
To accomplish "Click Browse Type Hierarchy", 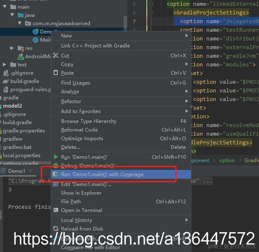I will (121, 121).
